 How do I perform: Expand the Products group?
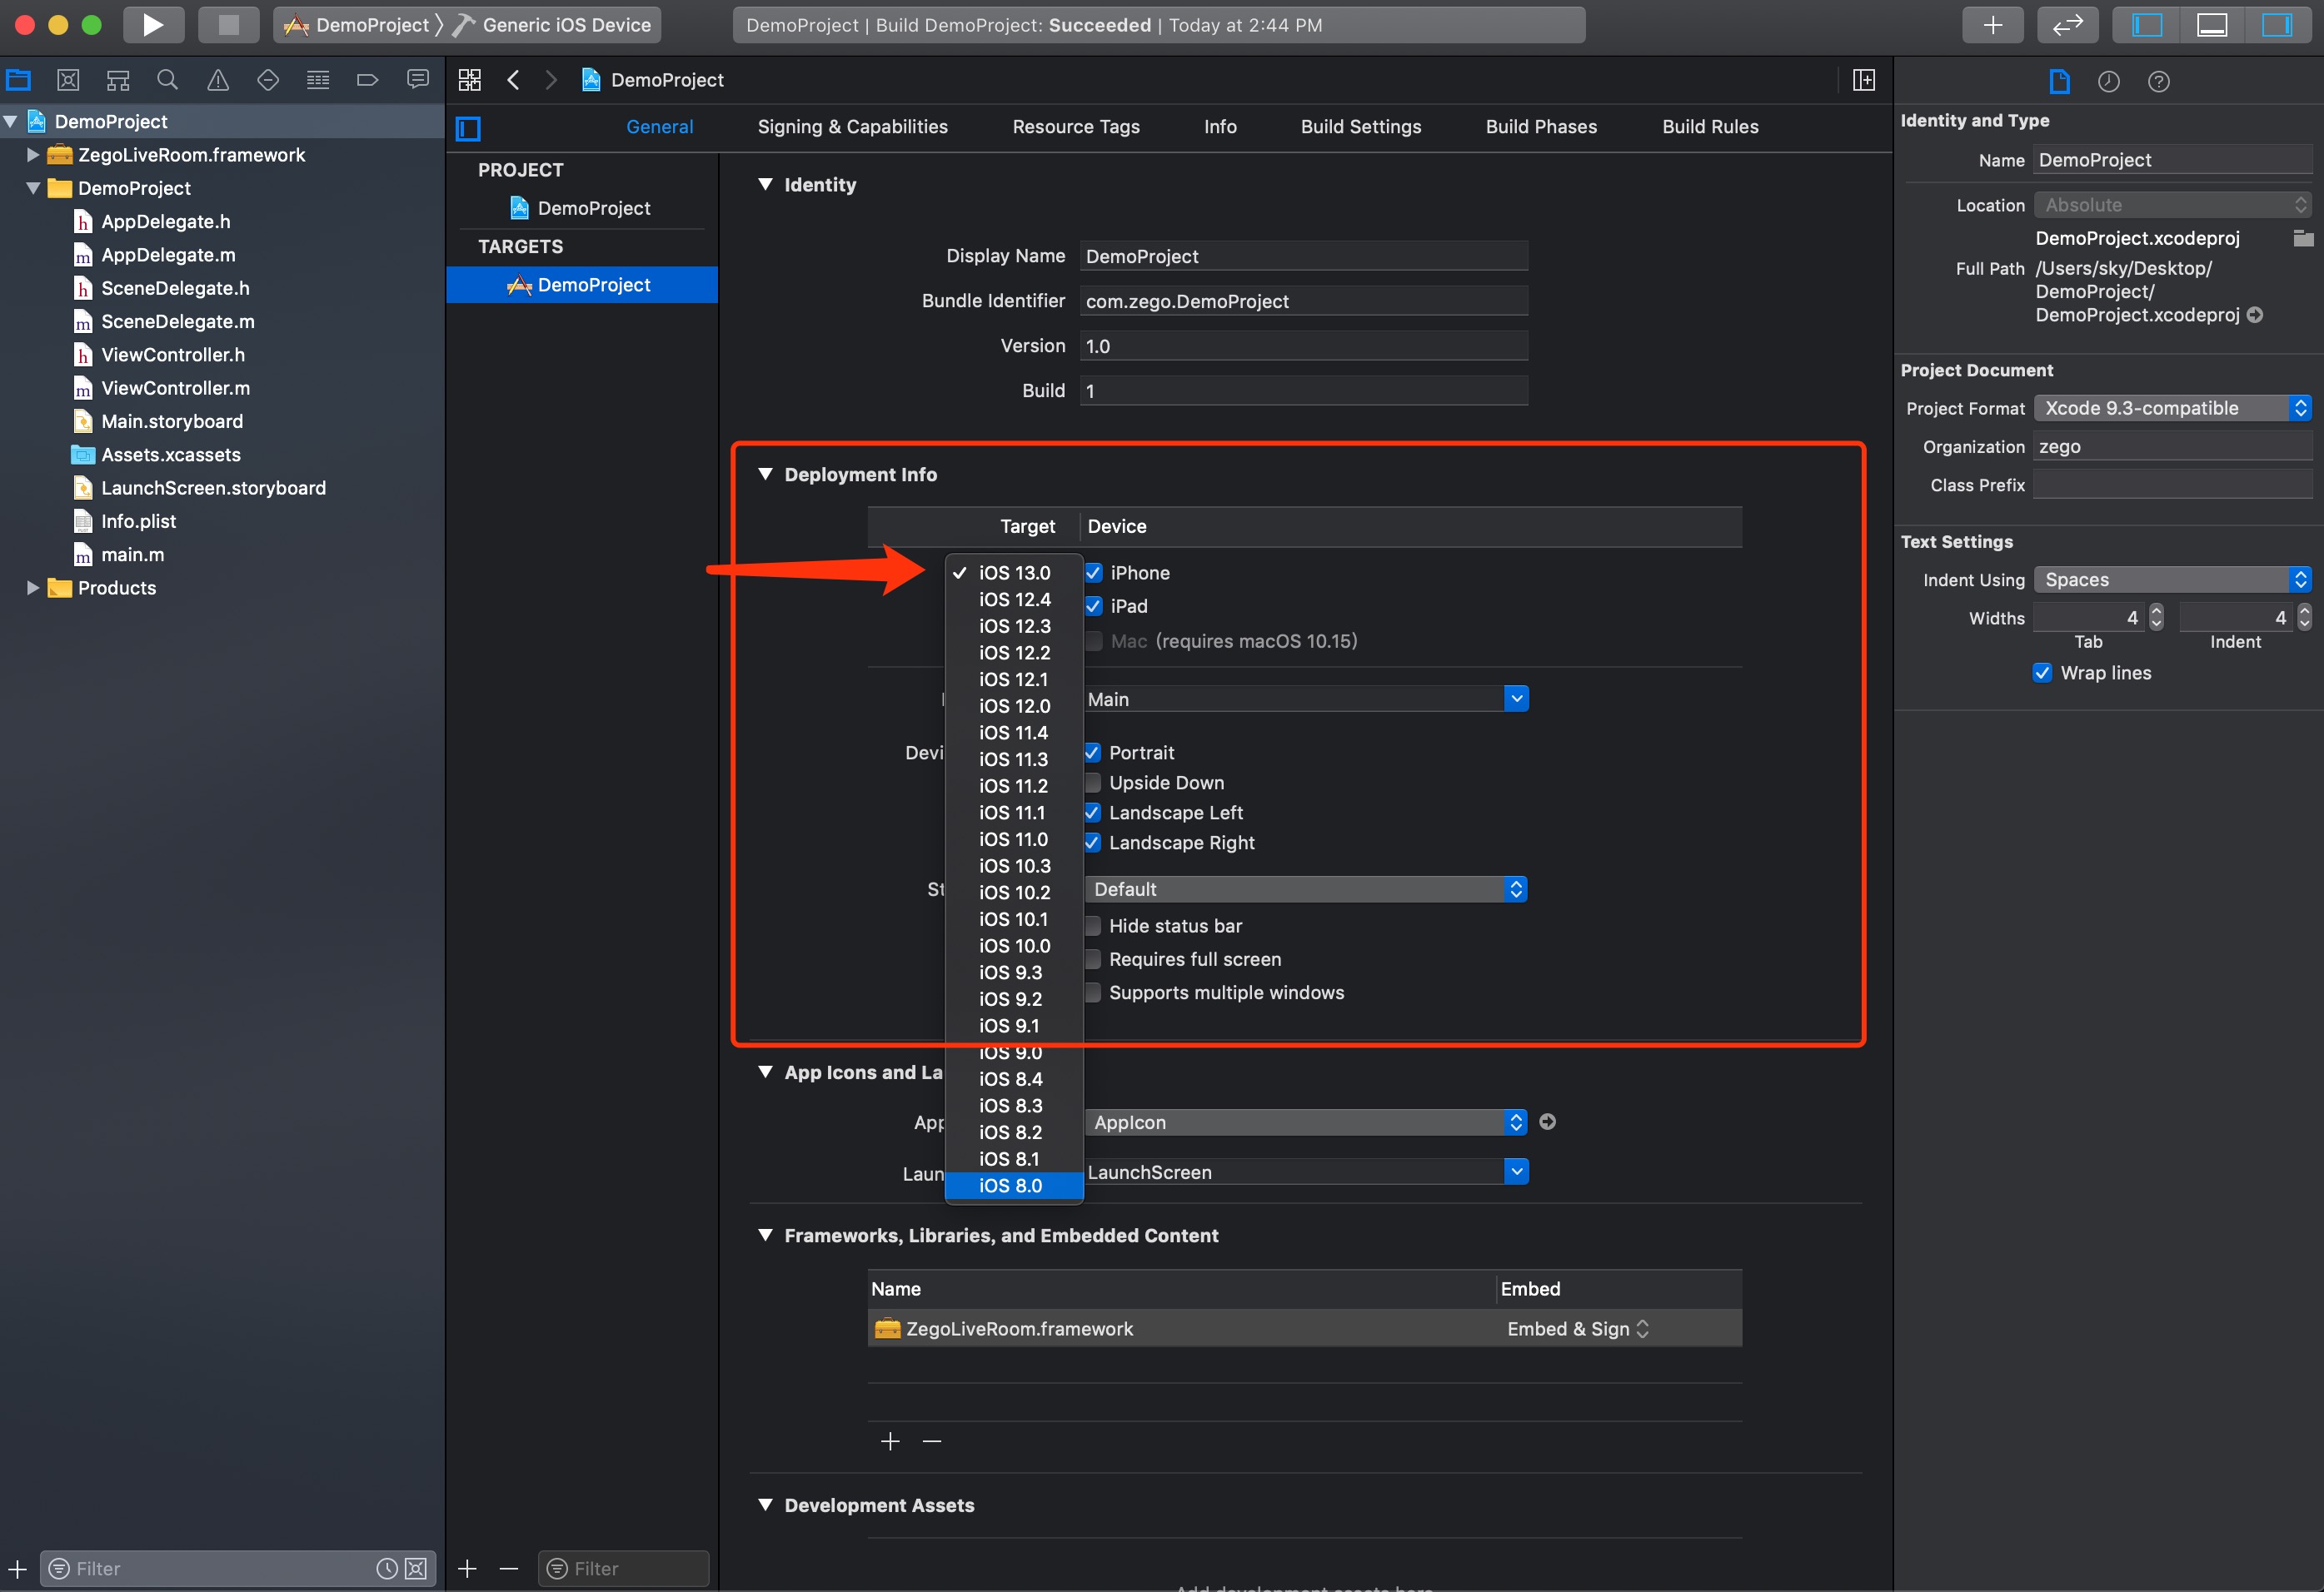pos(33,588)
